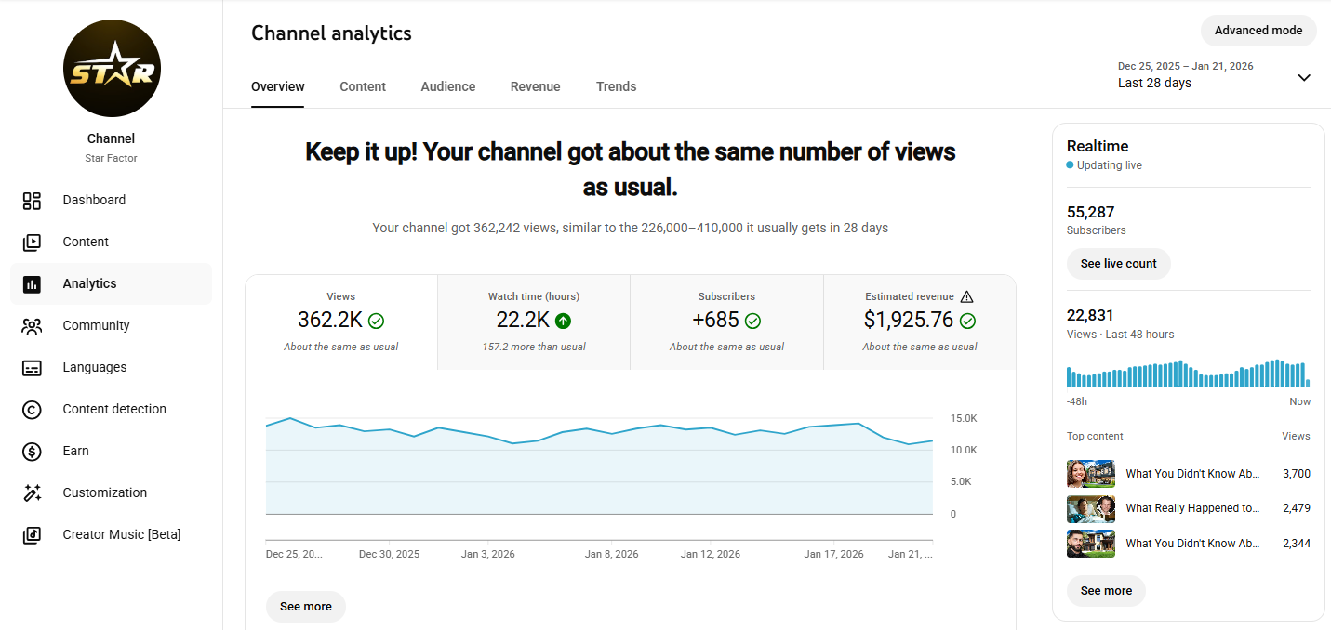Screen dimensions: 1331x630
Task: Open the top content thumbnail with 3,700 views
Action: (x=1091, y=474)
